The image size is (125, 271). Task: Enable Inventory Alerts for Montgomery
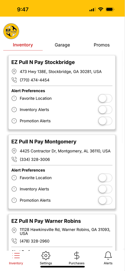point(105,189)
